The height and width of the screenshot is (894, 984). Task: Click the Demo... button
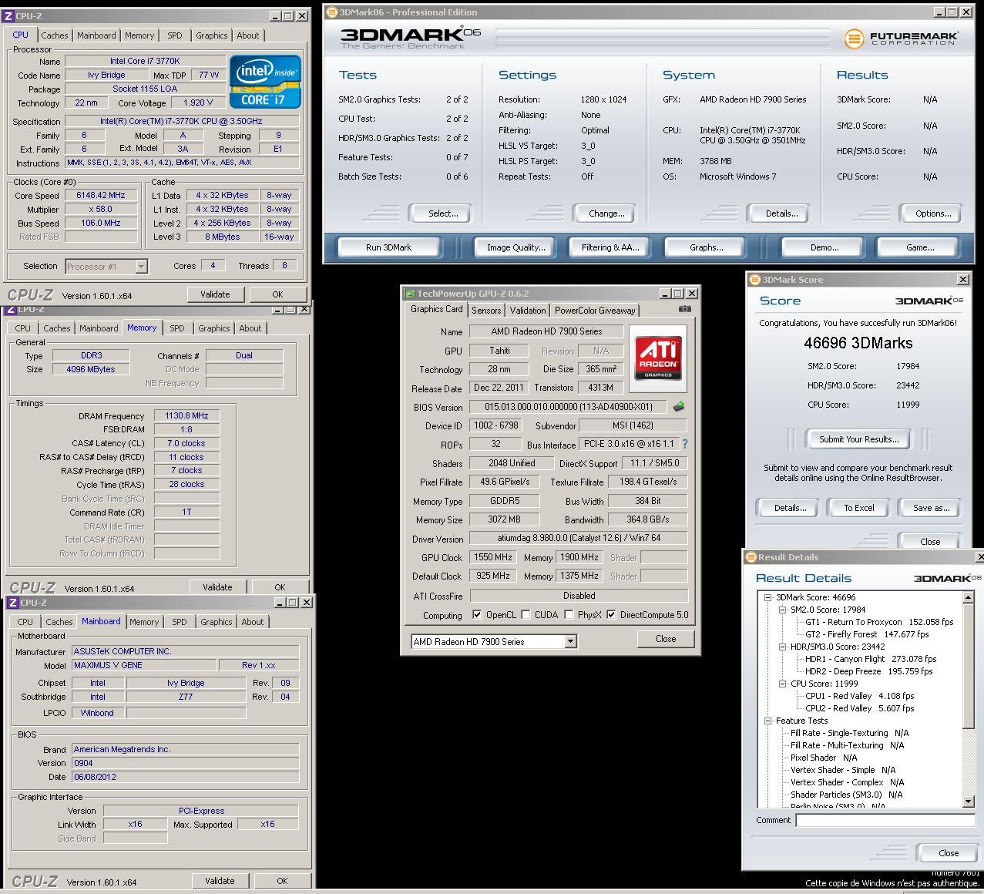[824, 247]
